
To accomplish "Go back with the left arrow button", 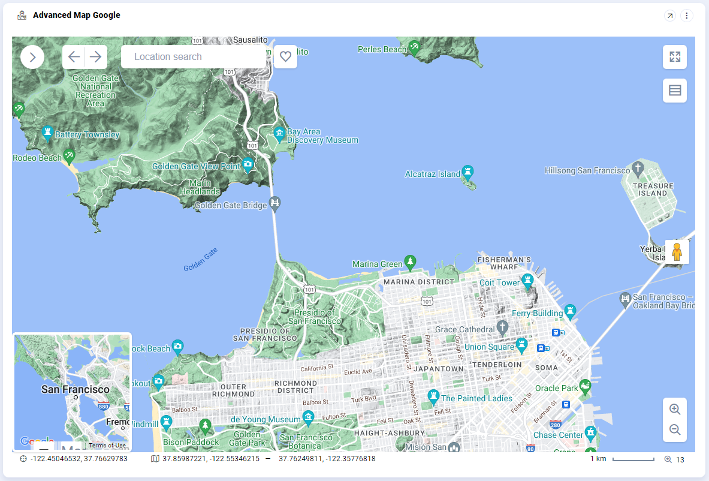I will click(74, 57).
